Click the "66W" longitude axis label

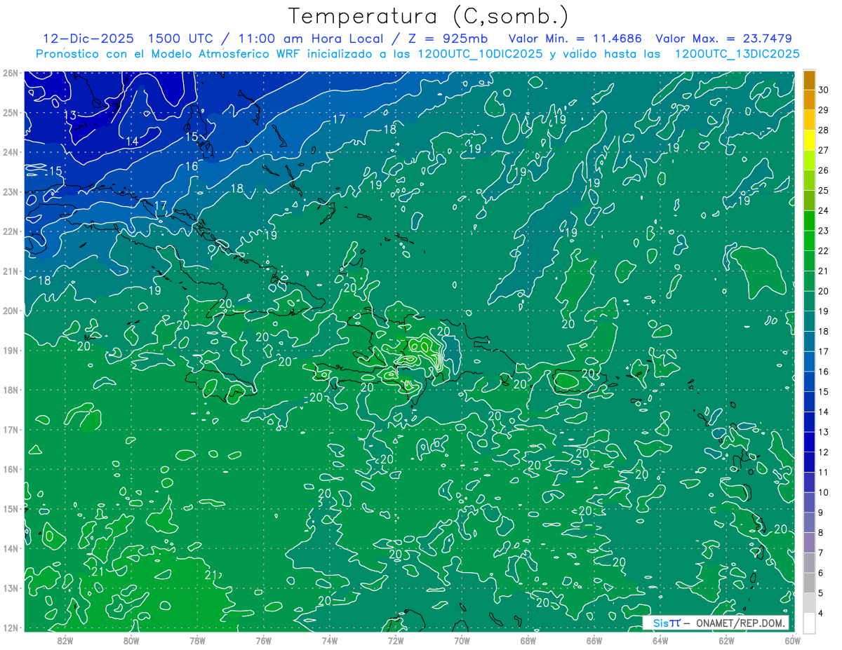pos(594,641)
